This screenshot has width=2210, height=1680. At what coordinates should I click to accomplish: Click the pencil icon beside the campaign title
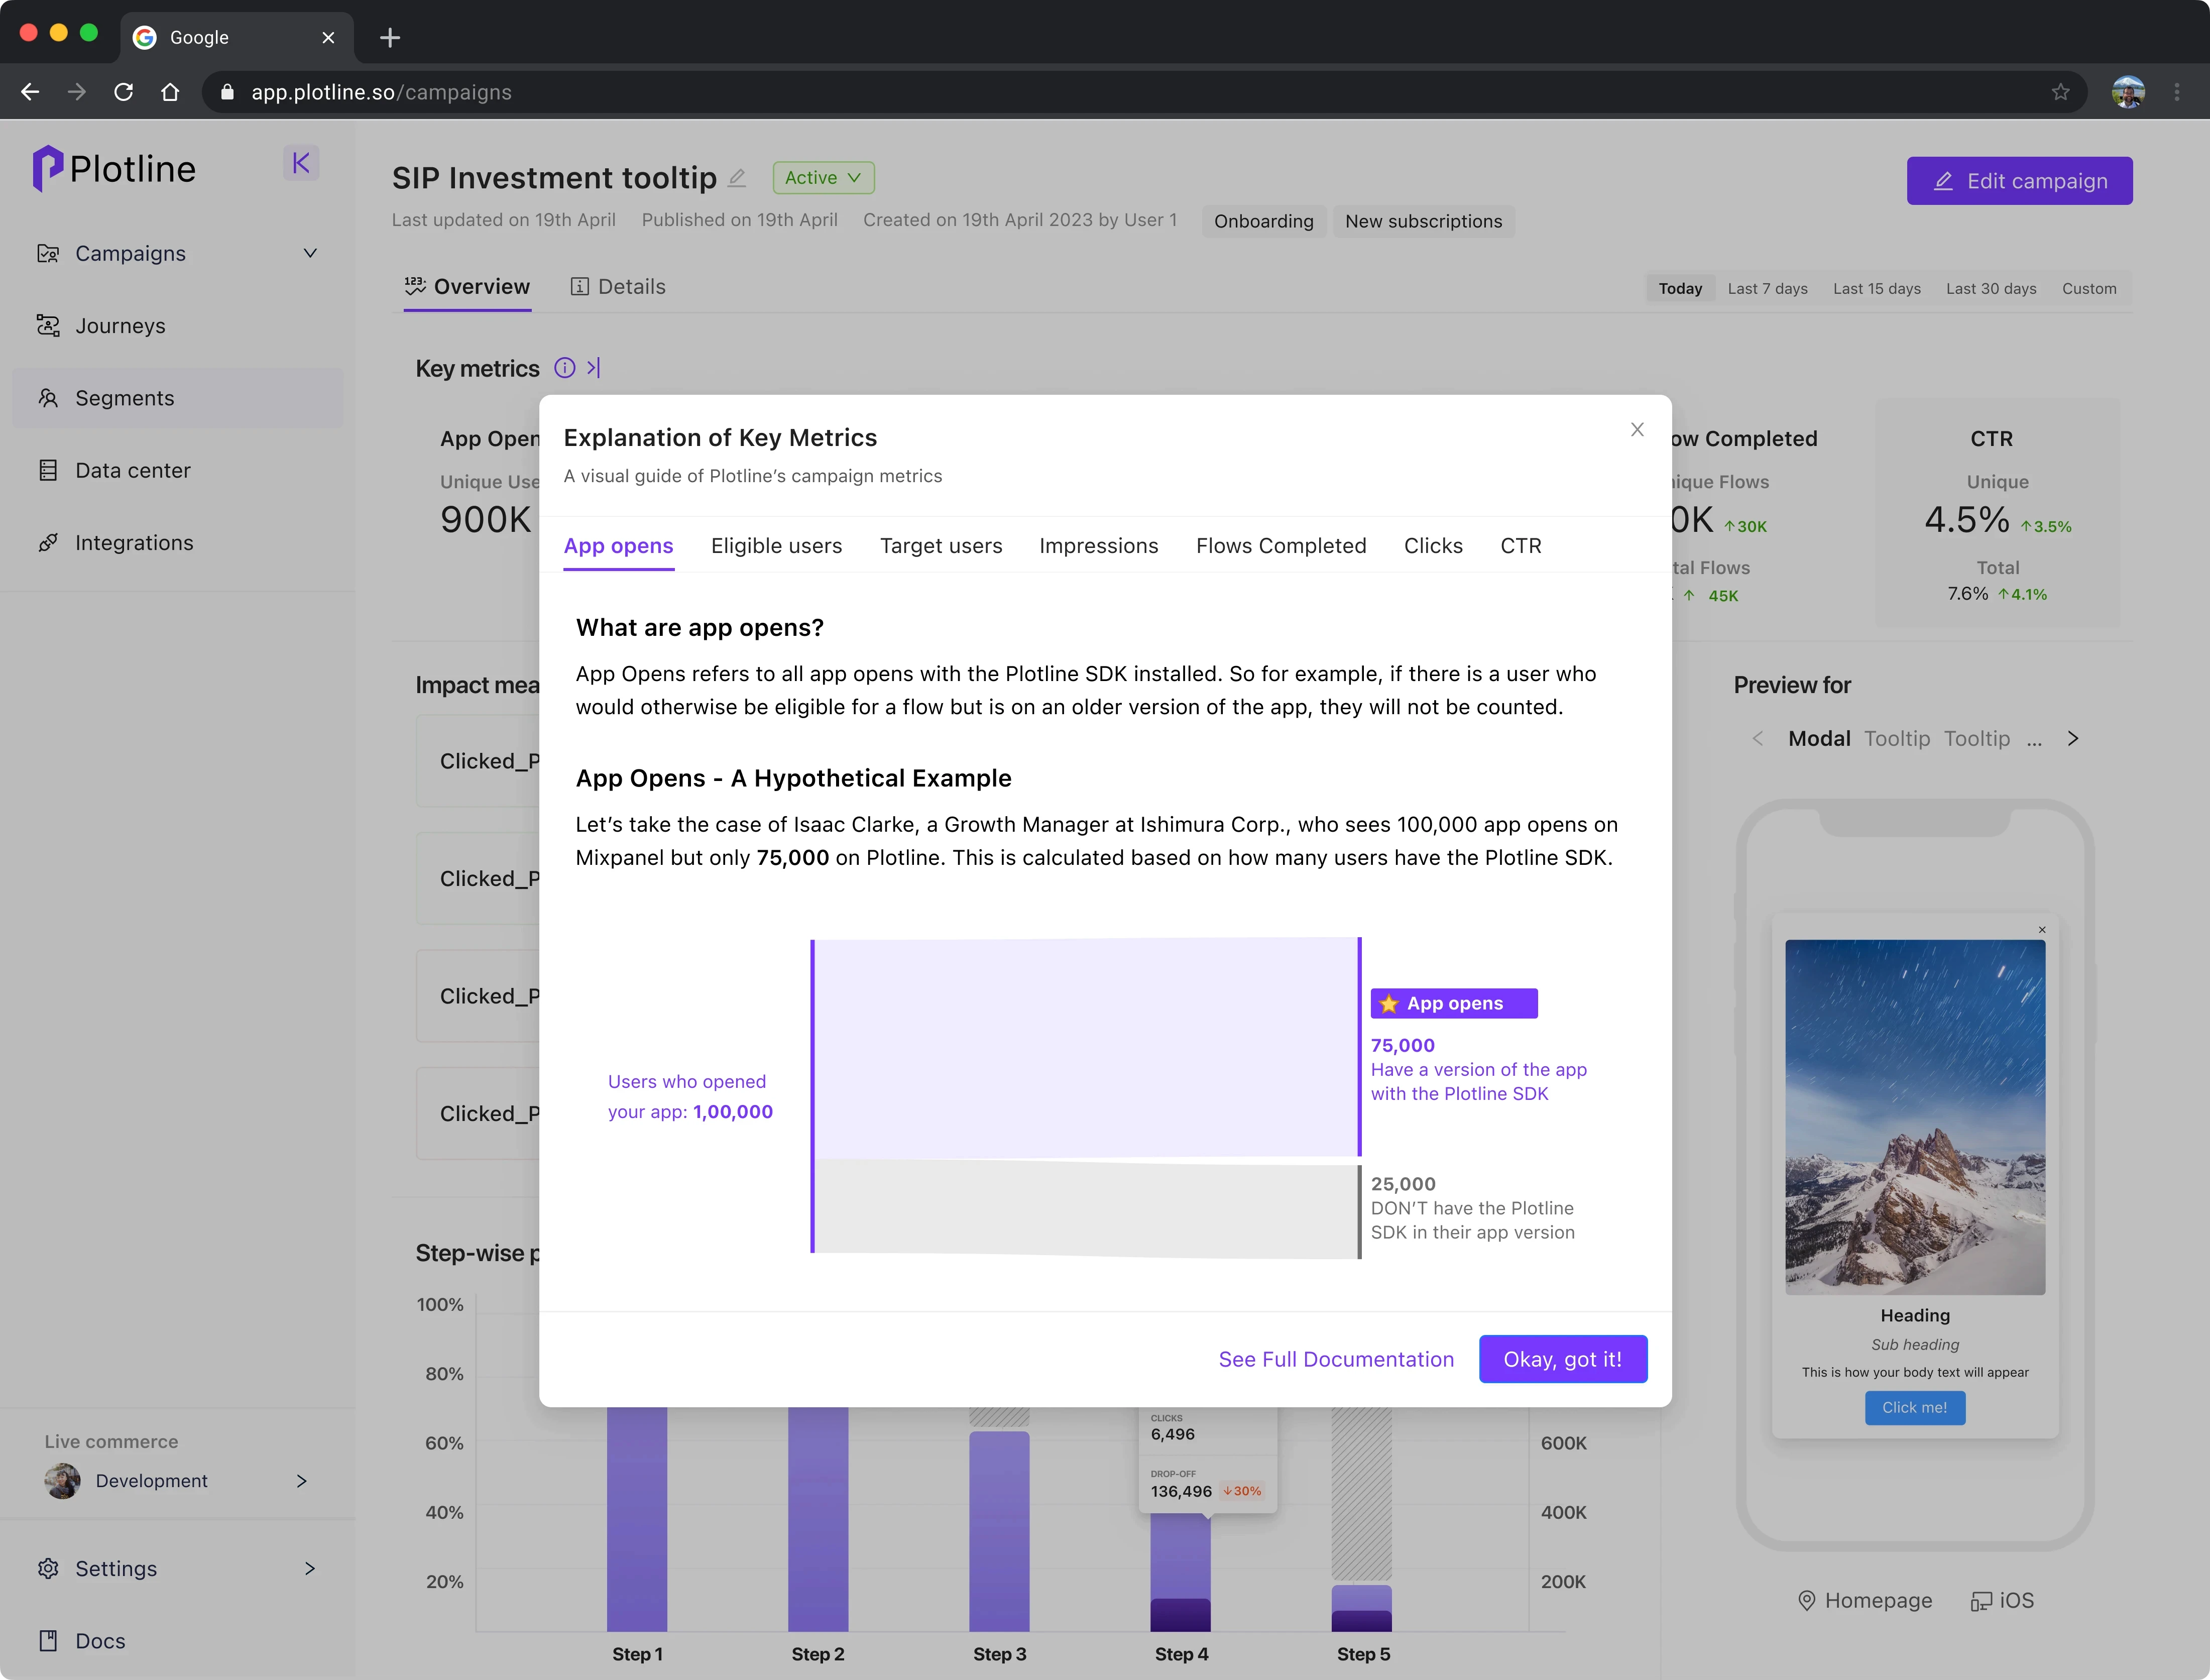pyautogui.click(x=737, y=178)
